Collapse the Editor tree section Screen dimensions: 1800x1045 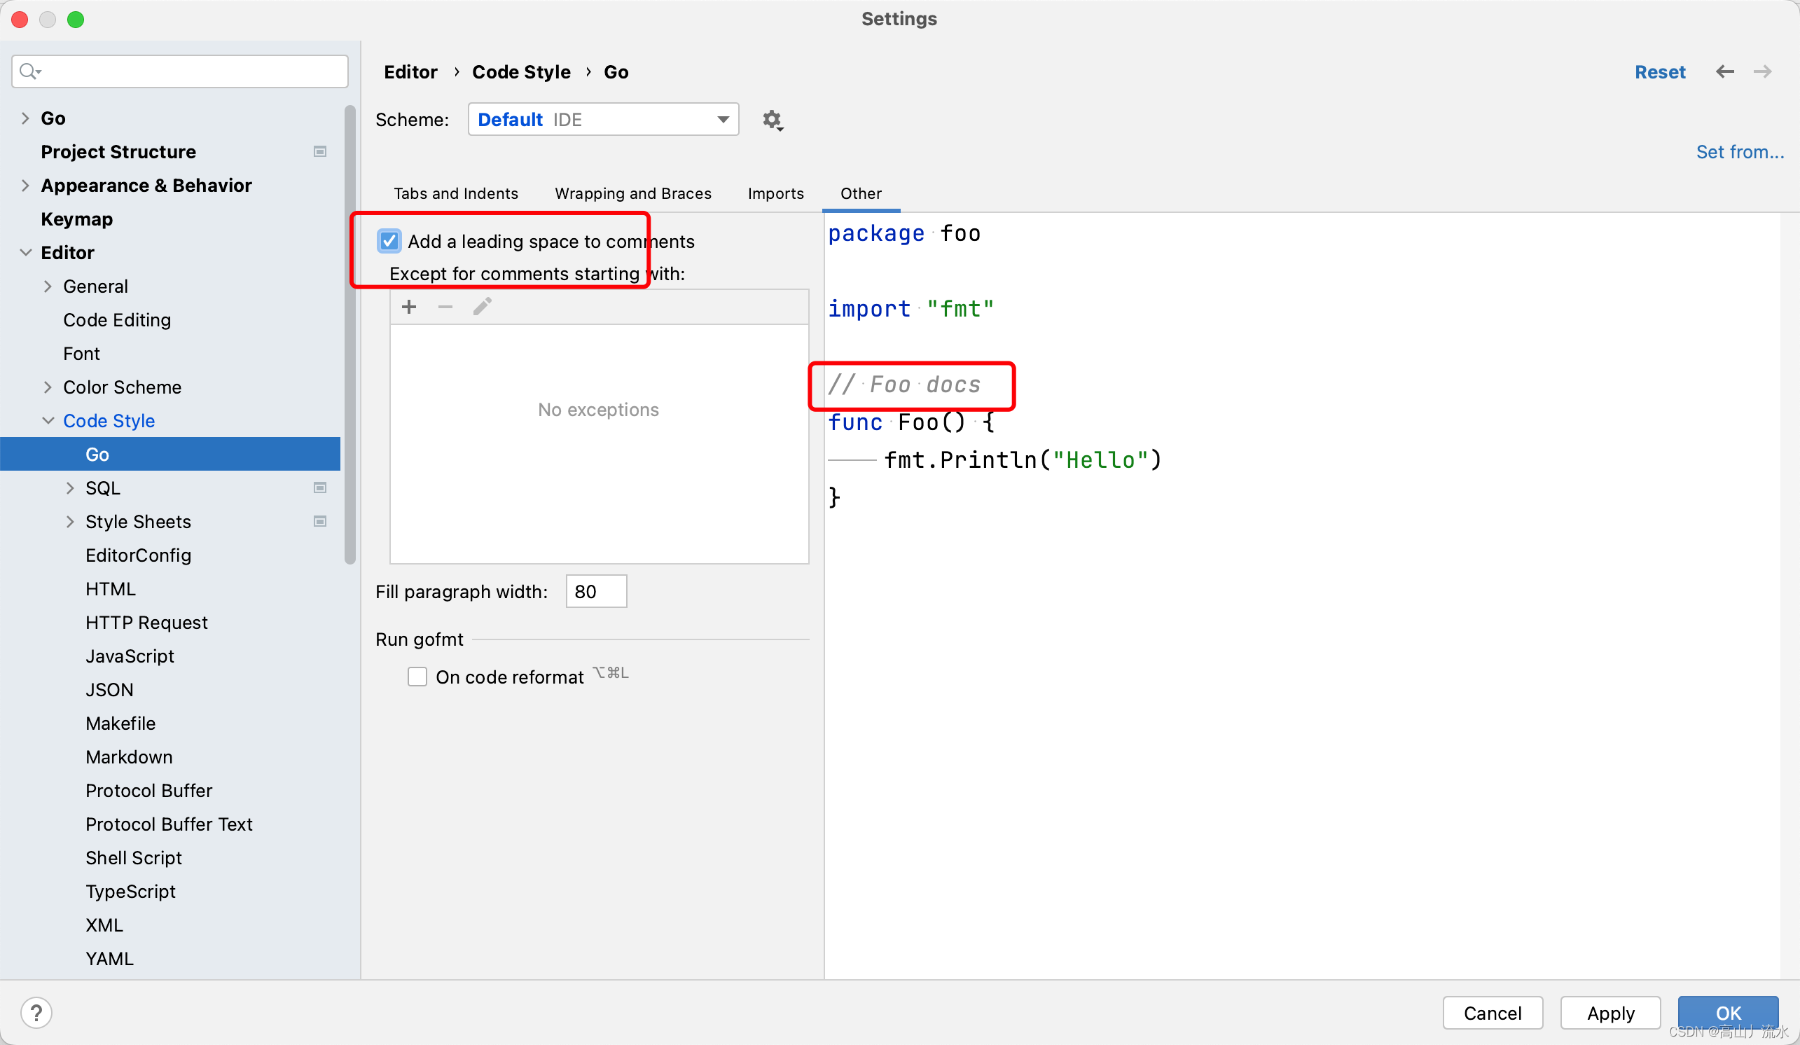[26, 253]
